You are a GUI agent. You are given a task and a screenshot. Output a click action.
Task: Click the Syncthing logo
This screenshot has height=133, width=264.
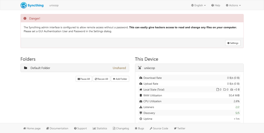pos(32,5)
